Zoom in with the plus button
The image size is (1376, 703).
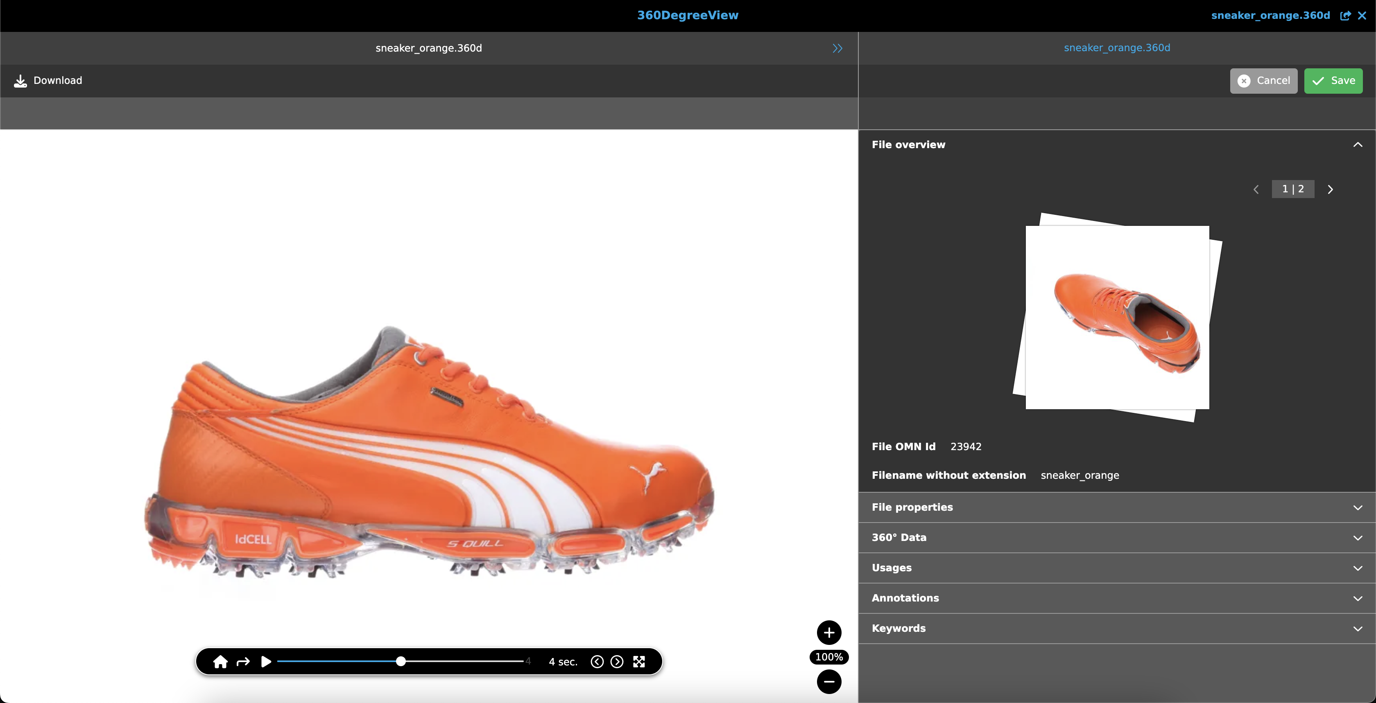point(828,633)
